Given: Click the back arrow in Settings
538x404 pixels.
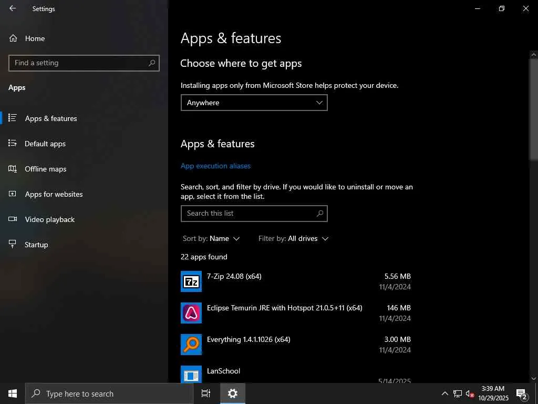Looking at the screenshot, I should point(13,8).
